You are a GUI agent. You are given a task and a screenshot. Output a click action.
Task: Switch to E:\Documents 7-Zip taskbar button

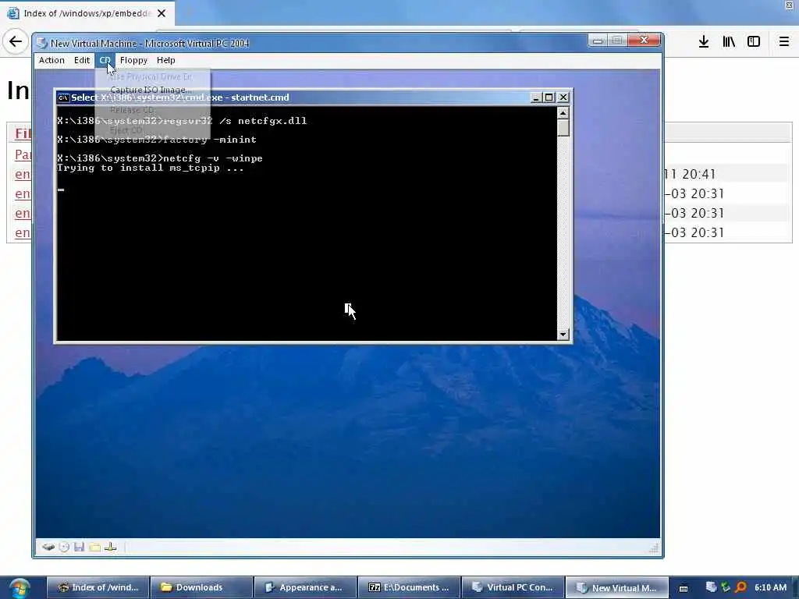pyautogui.click(x=409, y=587)
